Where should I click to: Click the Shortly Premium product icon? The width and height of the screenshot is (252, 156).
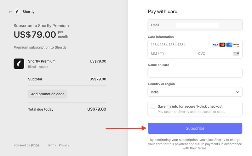(x=19, y=64)
